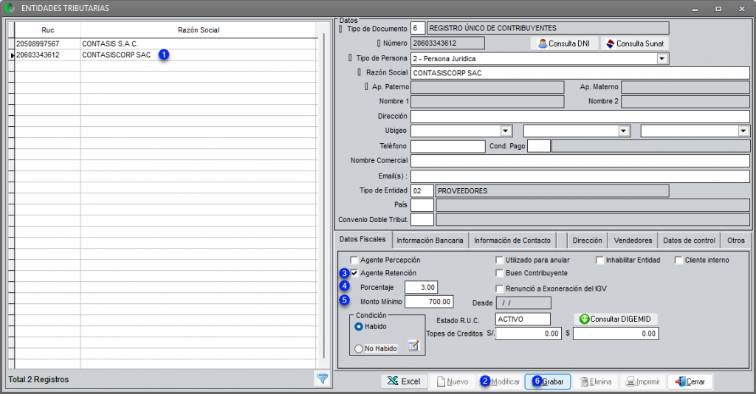Image resolution: width=756 pixels, height=394 pixels.
Task: Click the Razón Social input field
Action: 580,73
